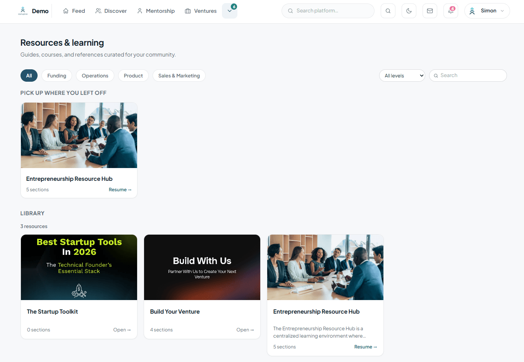Open the Build Your Venture resource link

[245, 330]
